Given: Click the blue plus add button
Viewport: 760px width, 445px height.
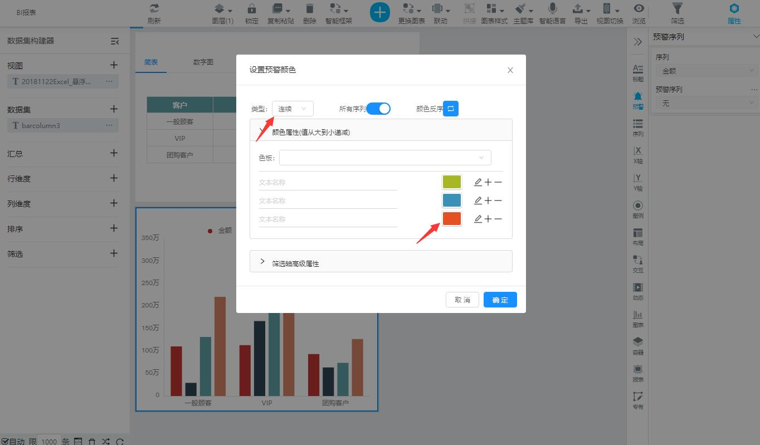Looking at the screenshot, I should tap(380, 12).
